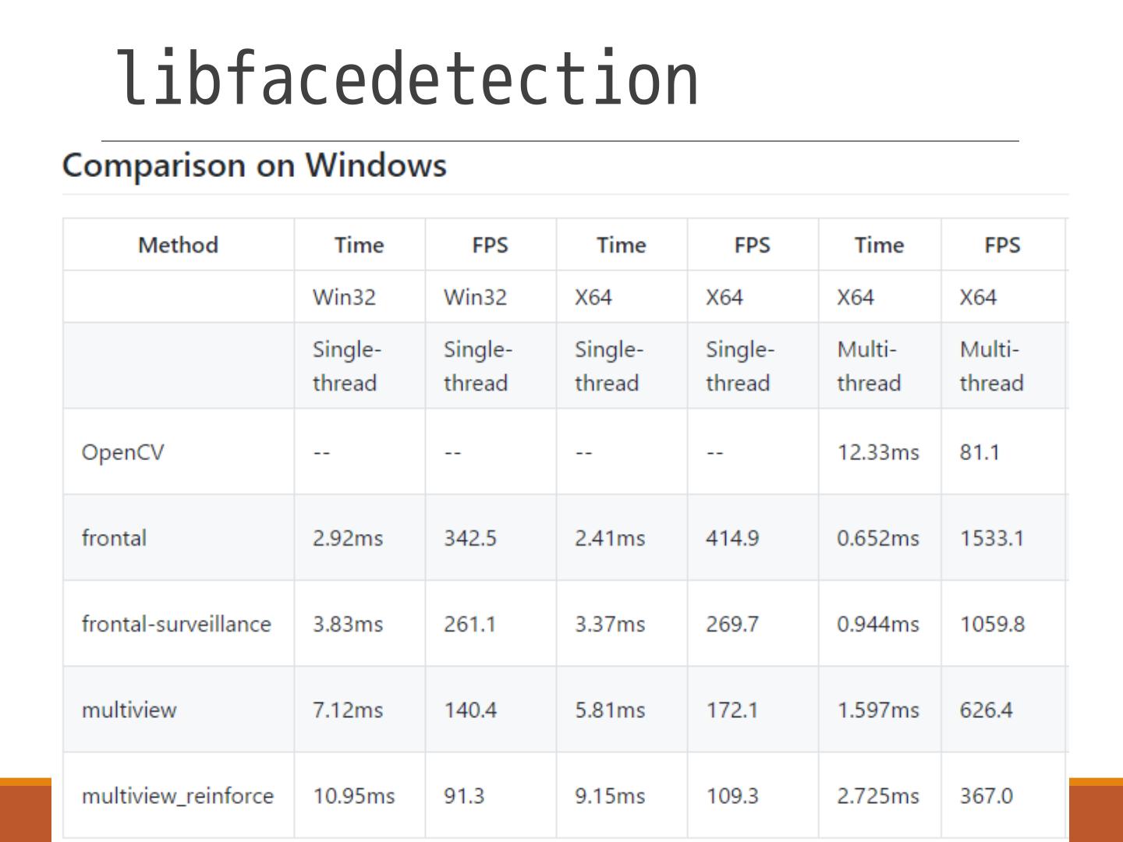Select the 1059.8 FPS value

pyautogui.click(x=992, y=624)
